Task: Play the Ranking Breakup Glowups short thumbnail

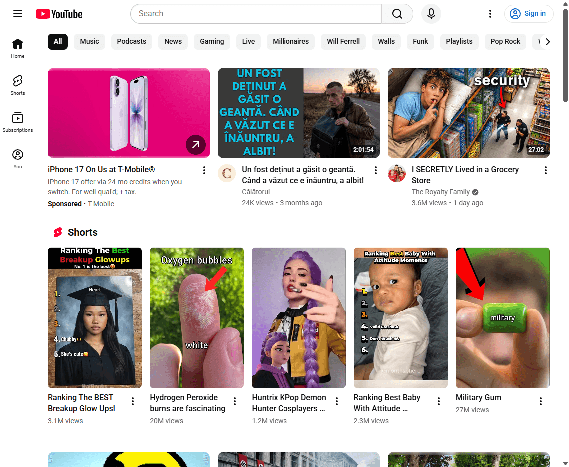Action: [95, 318]
